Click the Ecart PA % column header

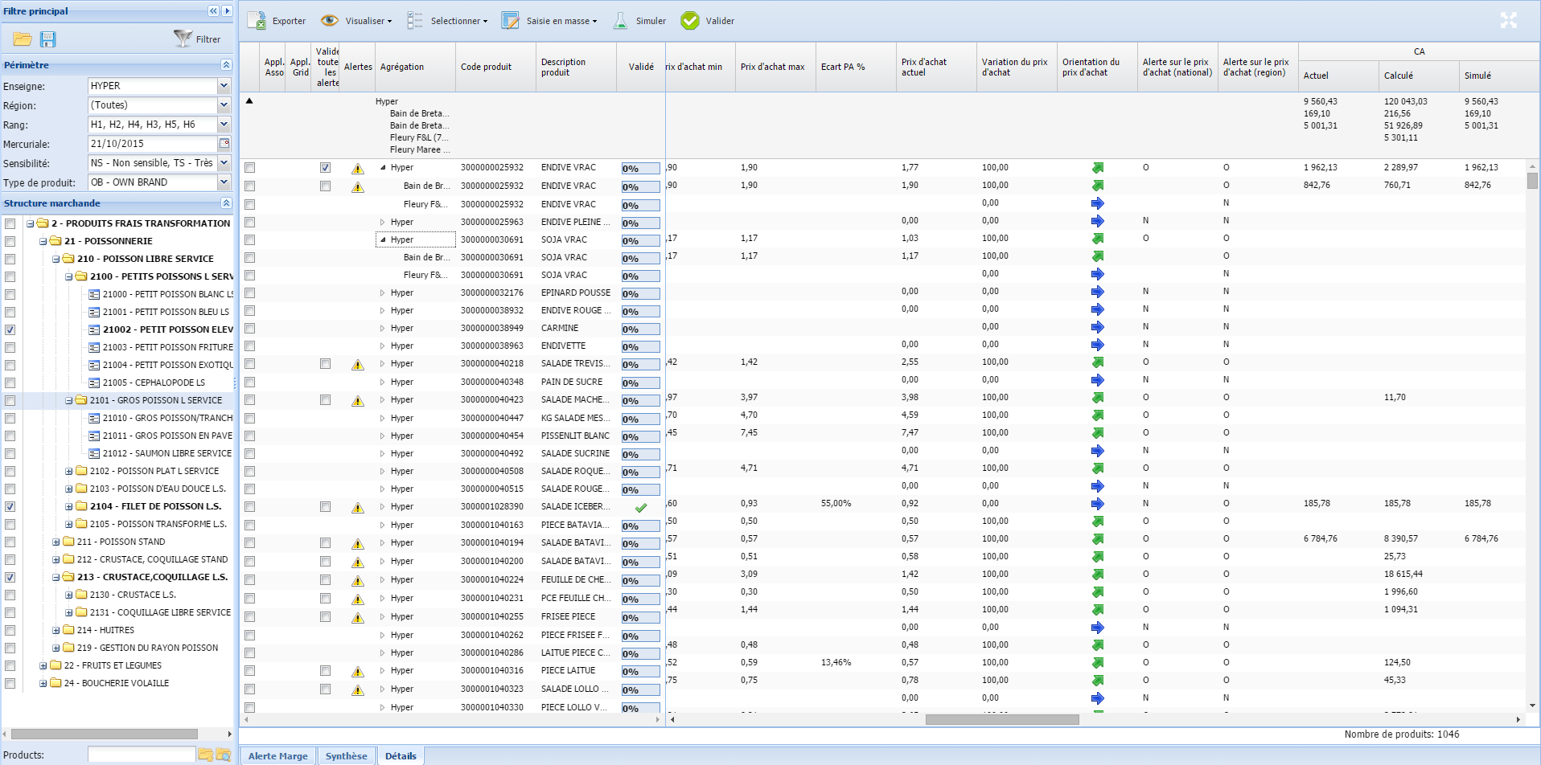(x=856, y=67)
